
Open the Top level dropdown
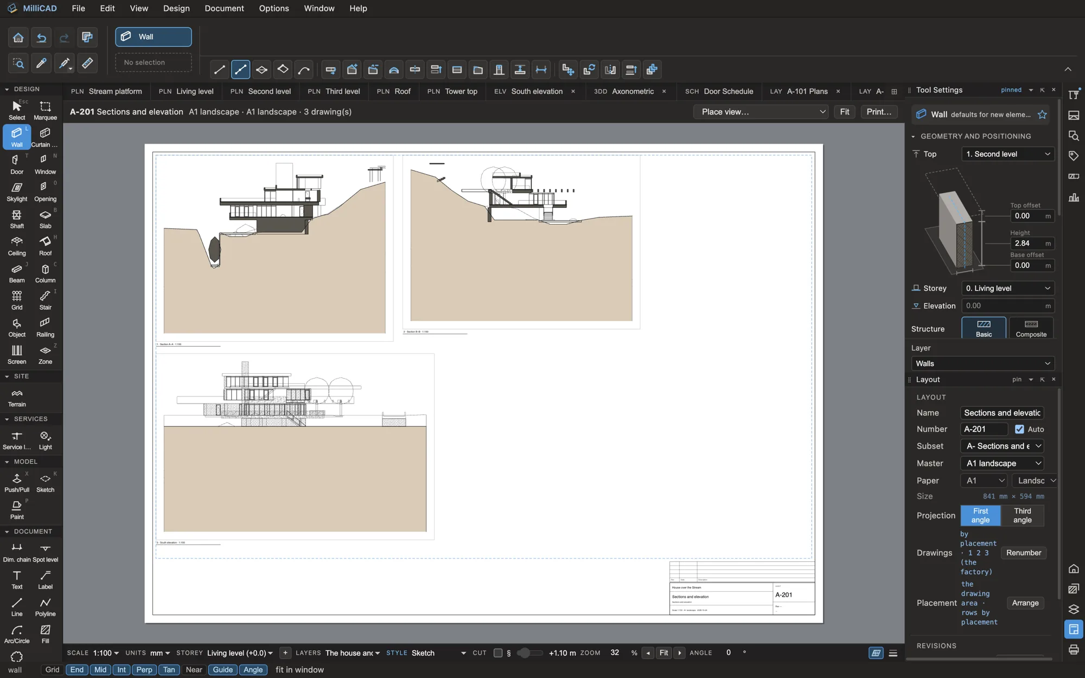1008,154
